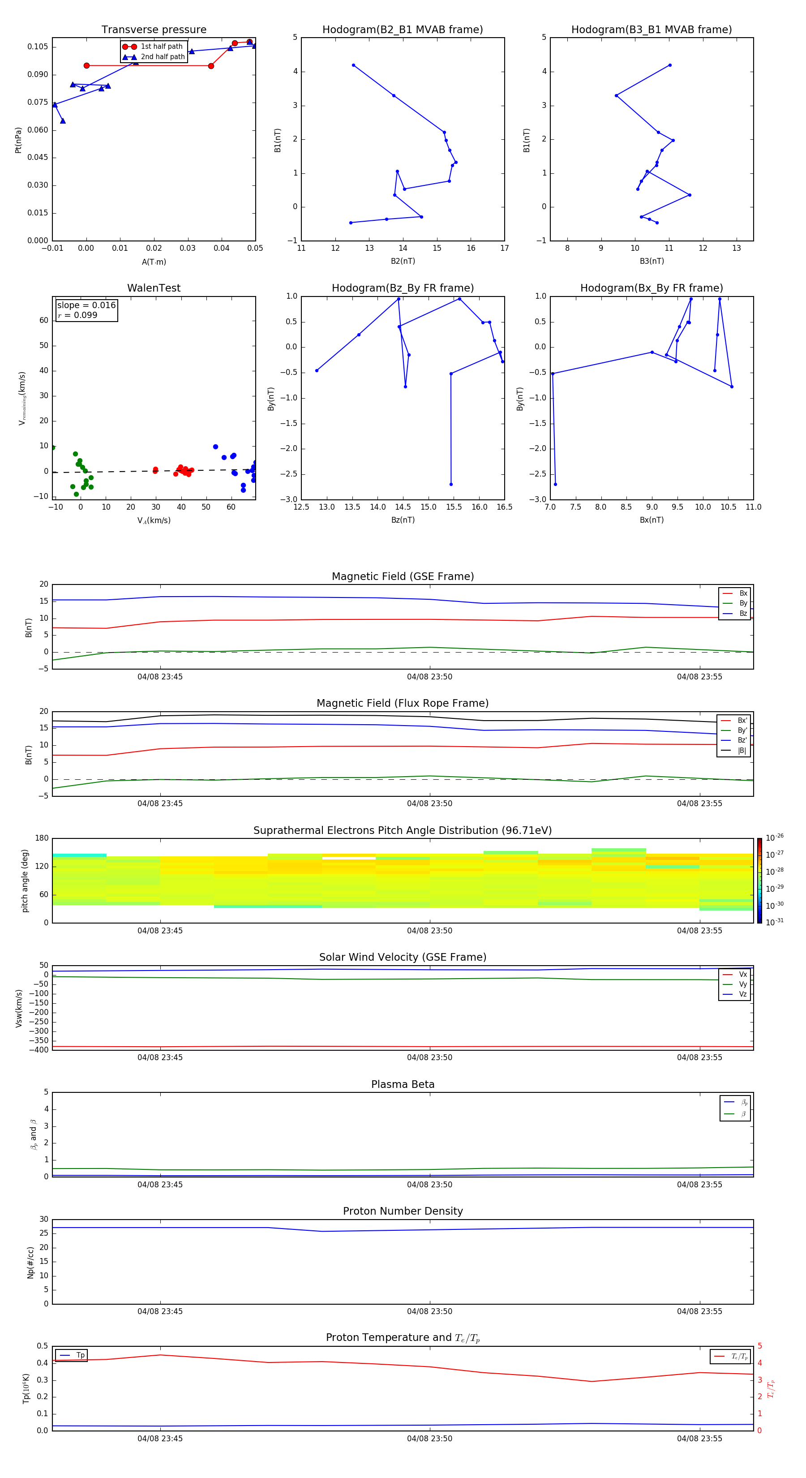Click the "Magnetic Field (GSE Frame)" title
Viewport: 806px width, 1478px height.
point(403,576)
